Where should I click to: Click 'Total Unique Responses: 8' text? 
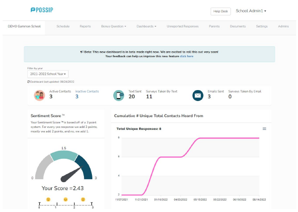tap(139, 129)
